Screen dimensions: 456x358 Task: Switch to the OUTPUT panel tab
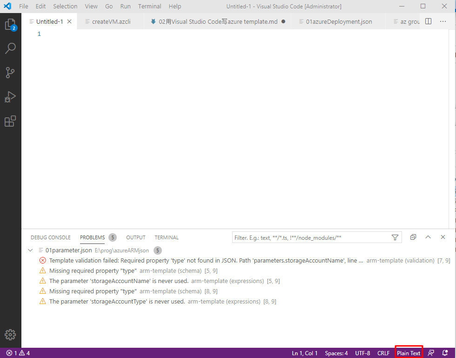pos(135,237)
